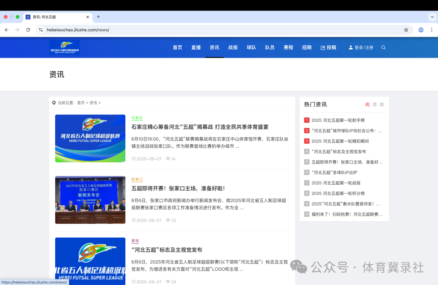Click view count 14 on first article
Image resolution: width=438 pixels, height=285 pixels.
(171, 159)
